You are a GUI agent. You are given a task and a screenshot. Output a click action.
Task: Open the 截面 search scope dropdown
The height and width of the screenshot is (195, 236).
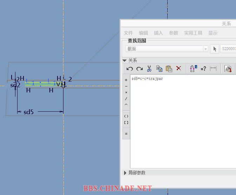pos(205,49)
